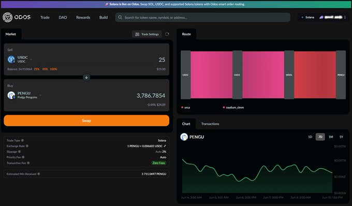Screen dimensions: 352x206
Task: Click the USDC token icon
Action: coord(11,60)
